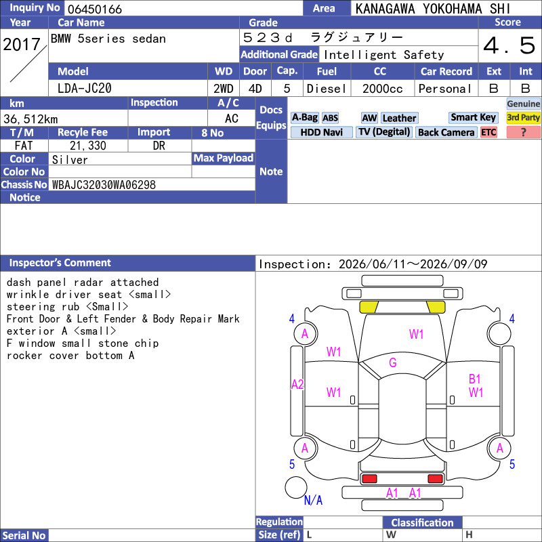Click the red question mark badge

(523, 132)
